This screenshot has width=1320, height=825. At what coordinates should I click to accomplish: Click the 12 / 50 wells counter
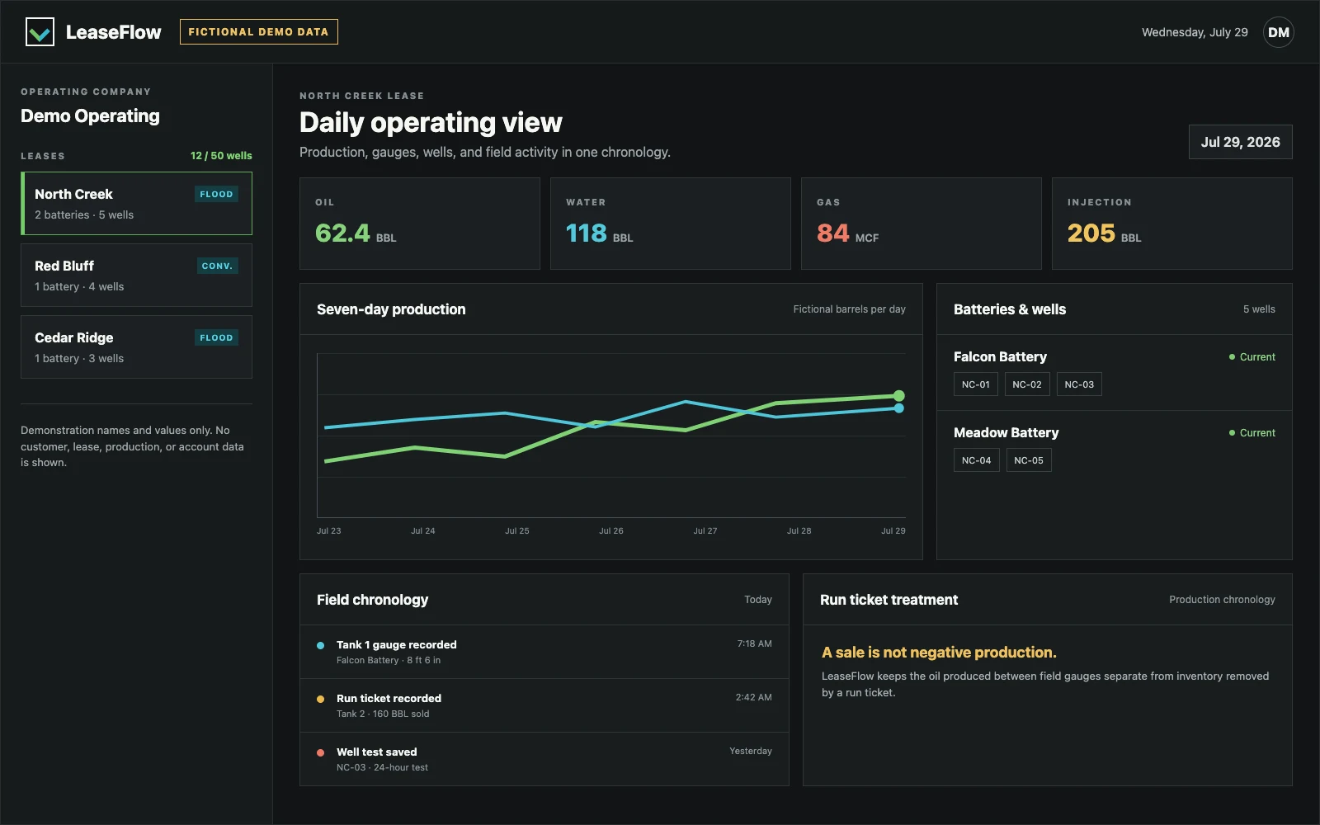(x=221, y=156)
